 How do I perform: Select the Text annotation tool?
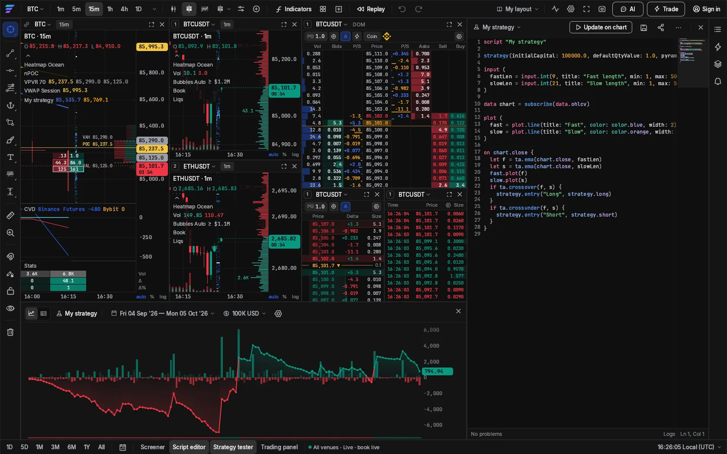10,157
